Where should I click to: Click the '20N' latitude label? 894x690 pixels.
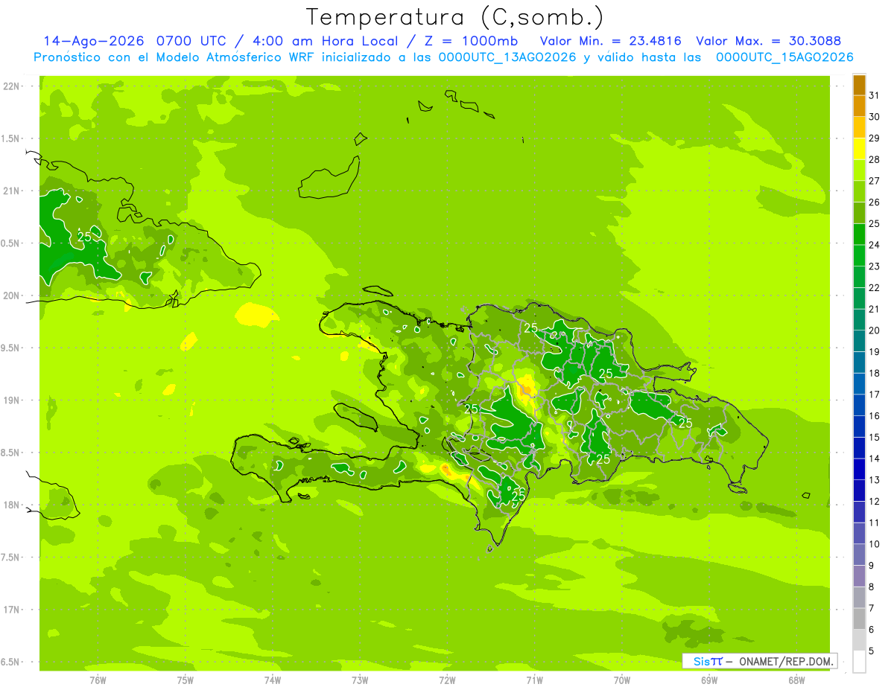point(11,296)
